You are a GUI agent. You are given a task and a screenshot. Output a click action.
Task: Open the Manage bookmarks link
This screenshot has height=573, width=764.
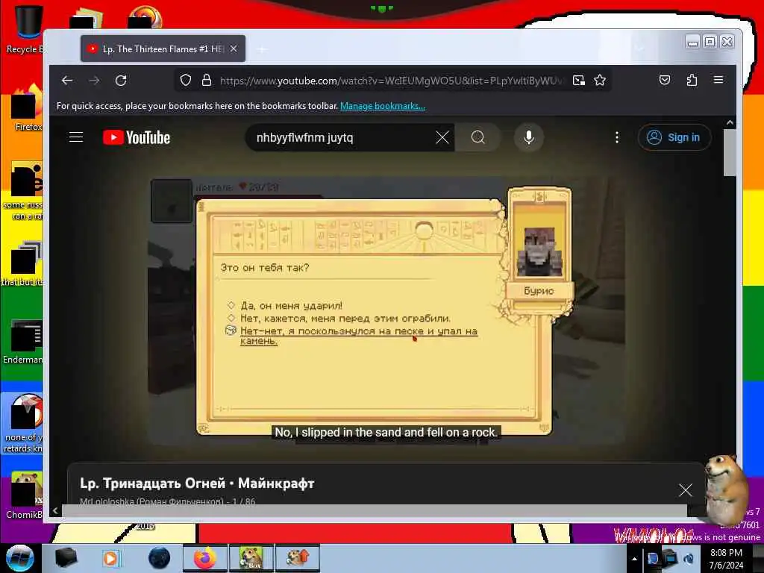pos(383,106)
